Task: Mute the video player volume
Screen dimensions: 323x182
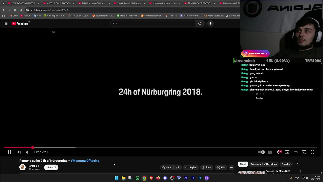Action: click(27, 152)
